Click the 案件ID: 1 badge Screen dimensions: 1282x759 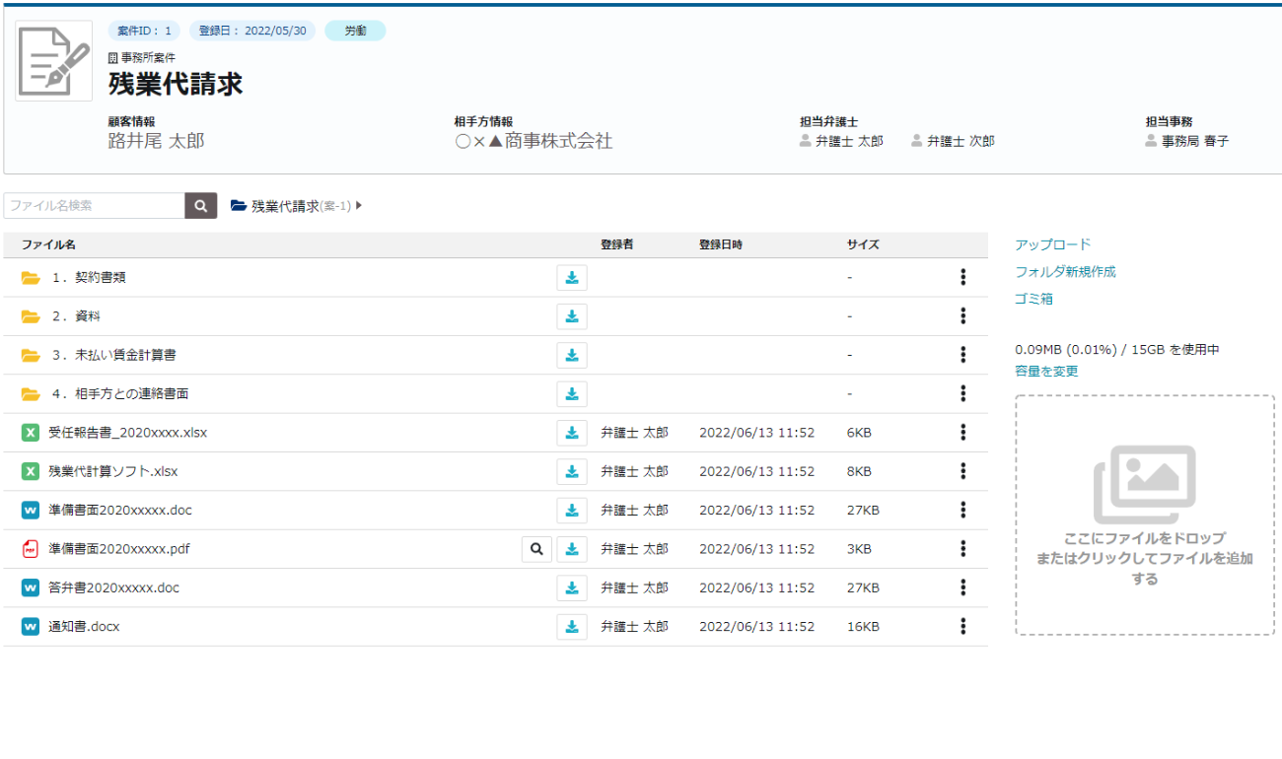coord(144,31)
